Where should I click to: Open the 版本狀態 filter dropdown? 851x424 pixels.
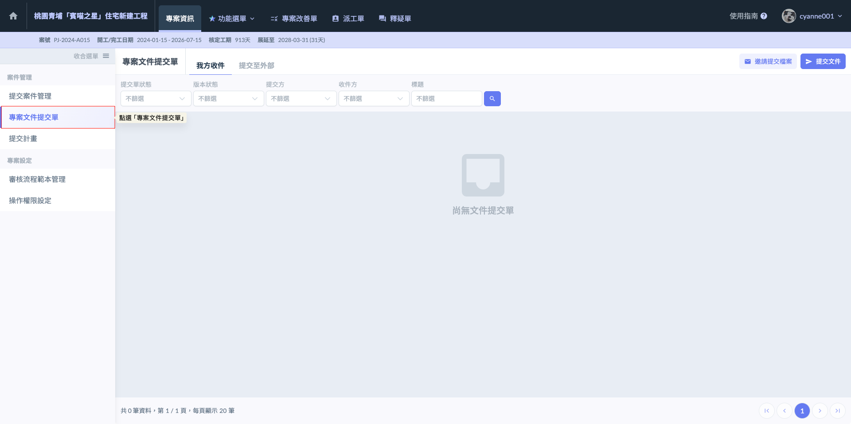point(229,99)
